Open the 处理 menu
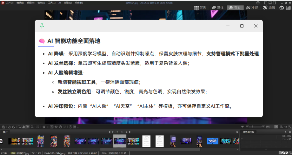The height and width of the screenshot is (155, 293). coord(68,3)
